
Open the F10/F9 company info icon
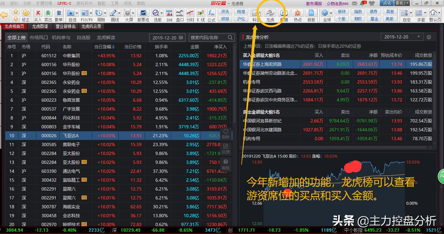coord(85,13)
